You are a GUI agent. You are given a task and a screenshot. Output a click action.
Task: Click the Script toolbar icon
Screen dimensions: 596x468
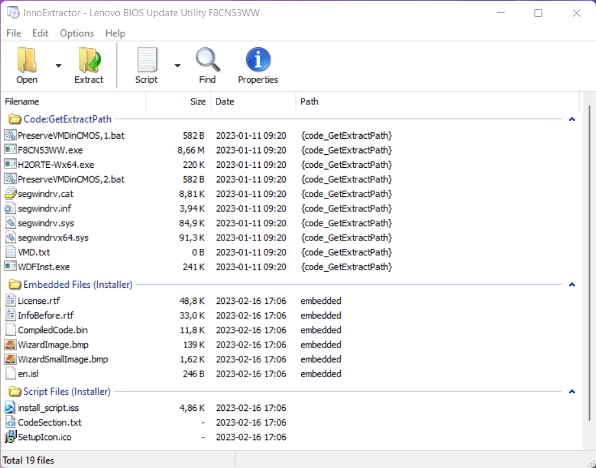coord(146,60)
